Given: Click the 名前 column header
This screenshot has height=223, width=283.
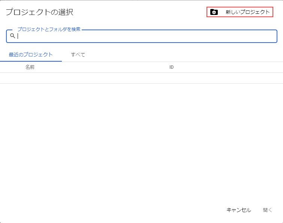Looking at the screenshot, I should pos(30,67).
